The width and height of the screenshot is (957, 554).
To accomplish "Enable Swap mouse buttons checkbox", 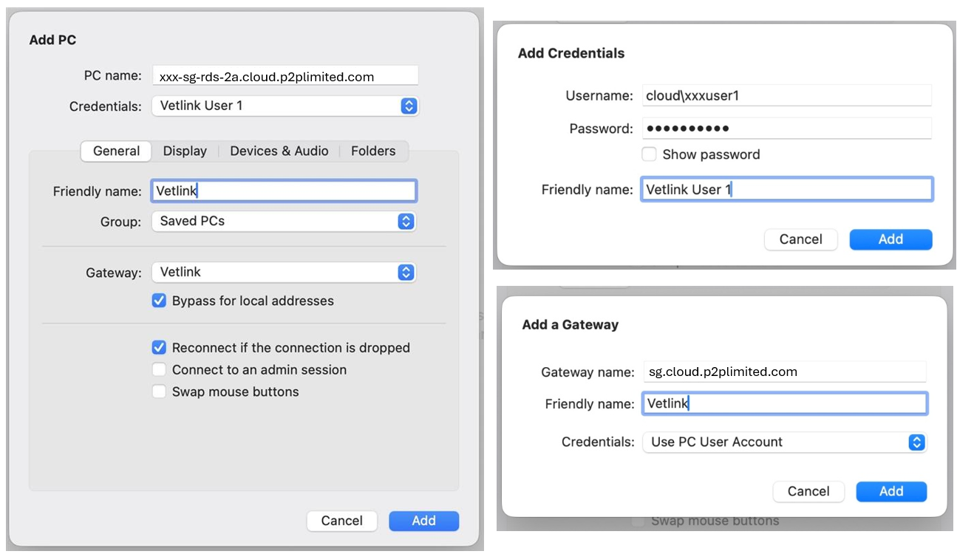I will pos(159,392).
